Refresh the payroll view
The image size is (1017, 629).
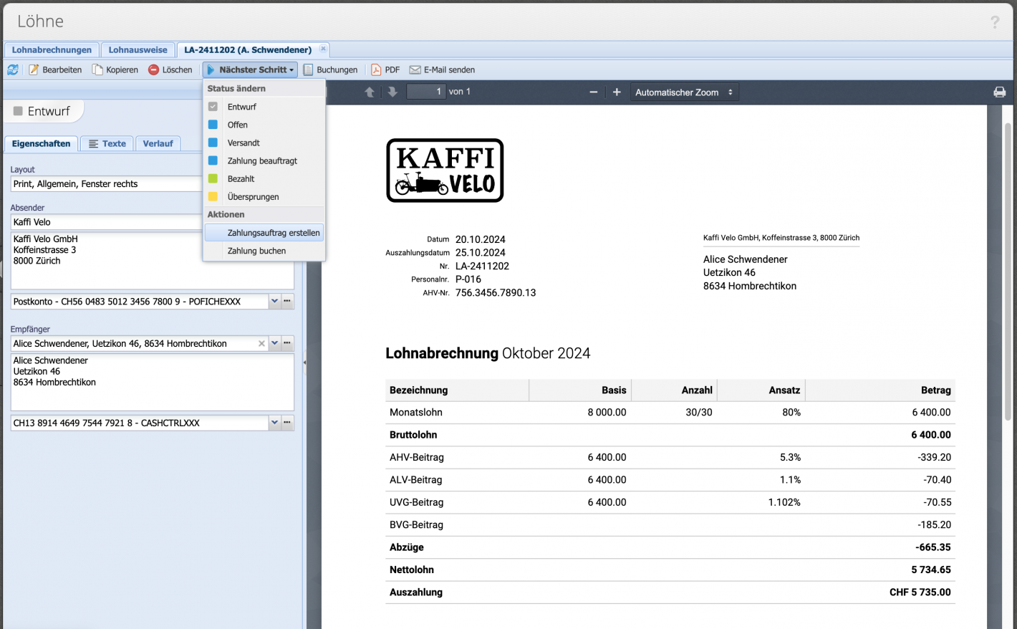click(x=13, y=69)
